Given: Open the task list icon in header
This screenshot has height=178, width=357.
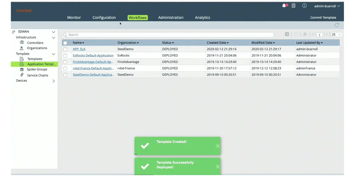Looking at the screenshot, I should point(294,6).
